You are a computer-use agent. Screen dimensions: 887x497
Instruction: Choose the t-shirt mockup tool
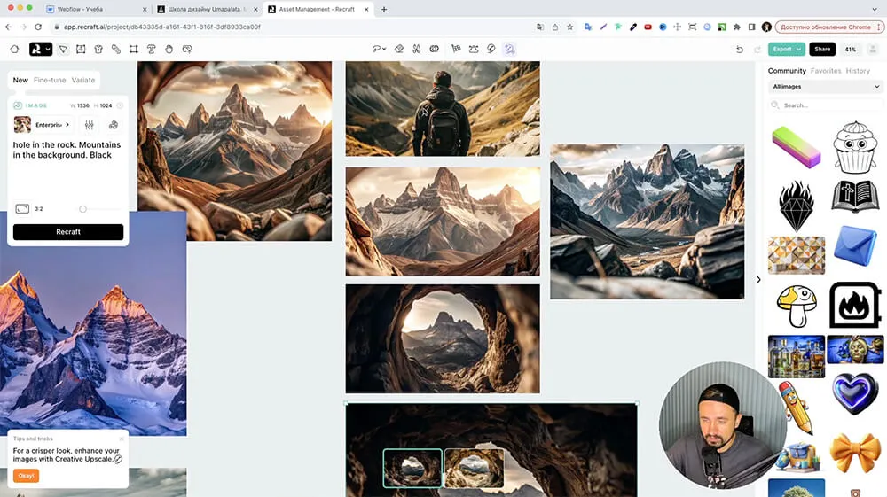click(x=98, y=49)
